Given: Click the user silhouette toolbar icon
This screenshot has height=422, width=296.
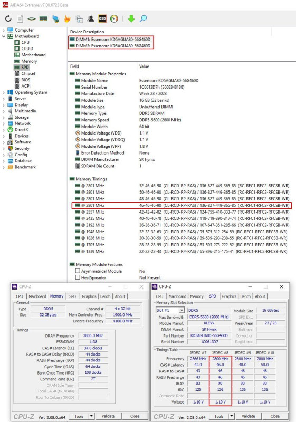Looking at the screenshot, I should click(91, 18).
